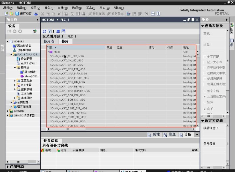This screenshot has width=235, height=172.
Task: Enable the 在隐藏文本中 checkbox
Action: coord(205,73)
